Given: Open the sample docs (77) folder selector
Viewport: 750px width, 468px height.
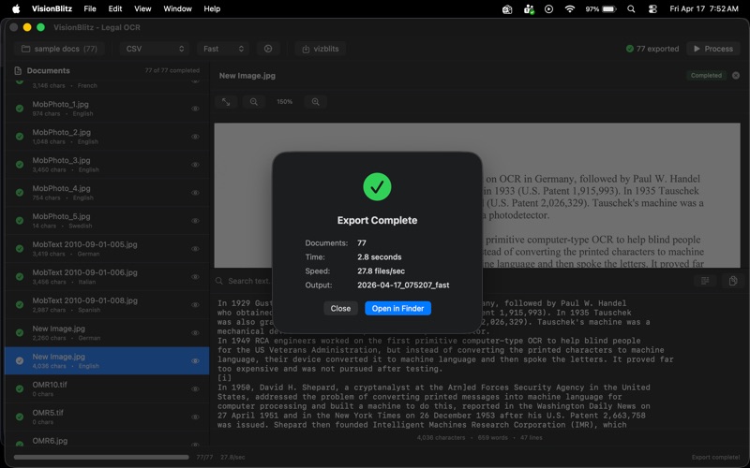Looking at the screenshot, I should (59, 49).
